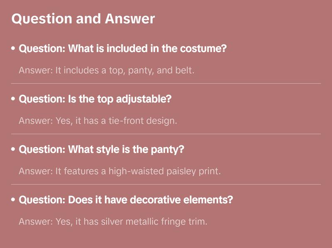Screen dimensions: 332x248
Task: Click the bullet before the panty style question
Action: (14, 150)
